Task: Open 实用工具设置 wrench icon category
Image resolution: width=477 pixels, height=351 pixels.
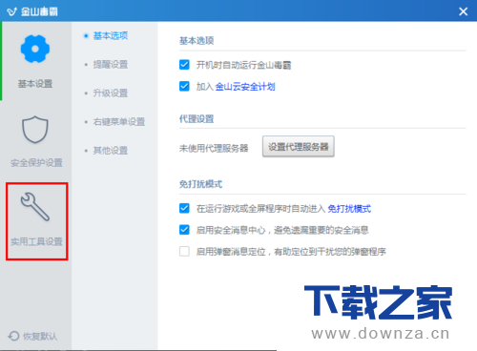Action: 35,207
